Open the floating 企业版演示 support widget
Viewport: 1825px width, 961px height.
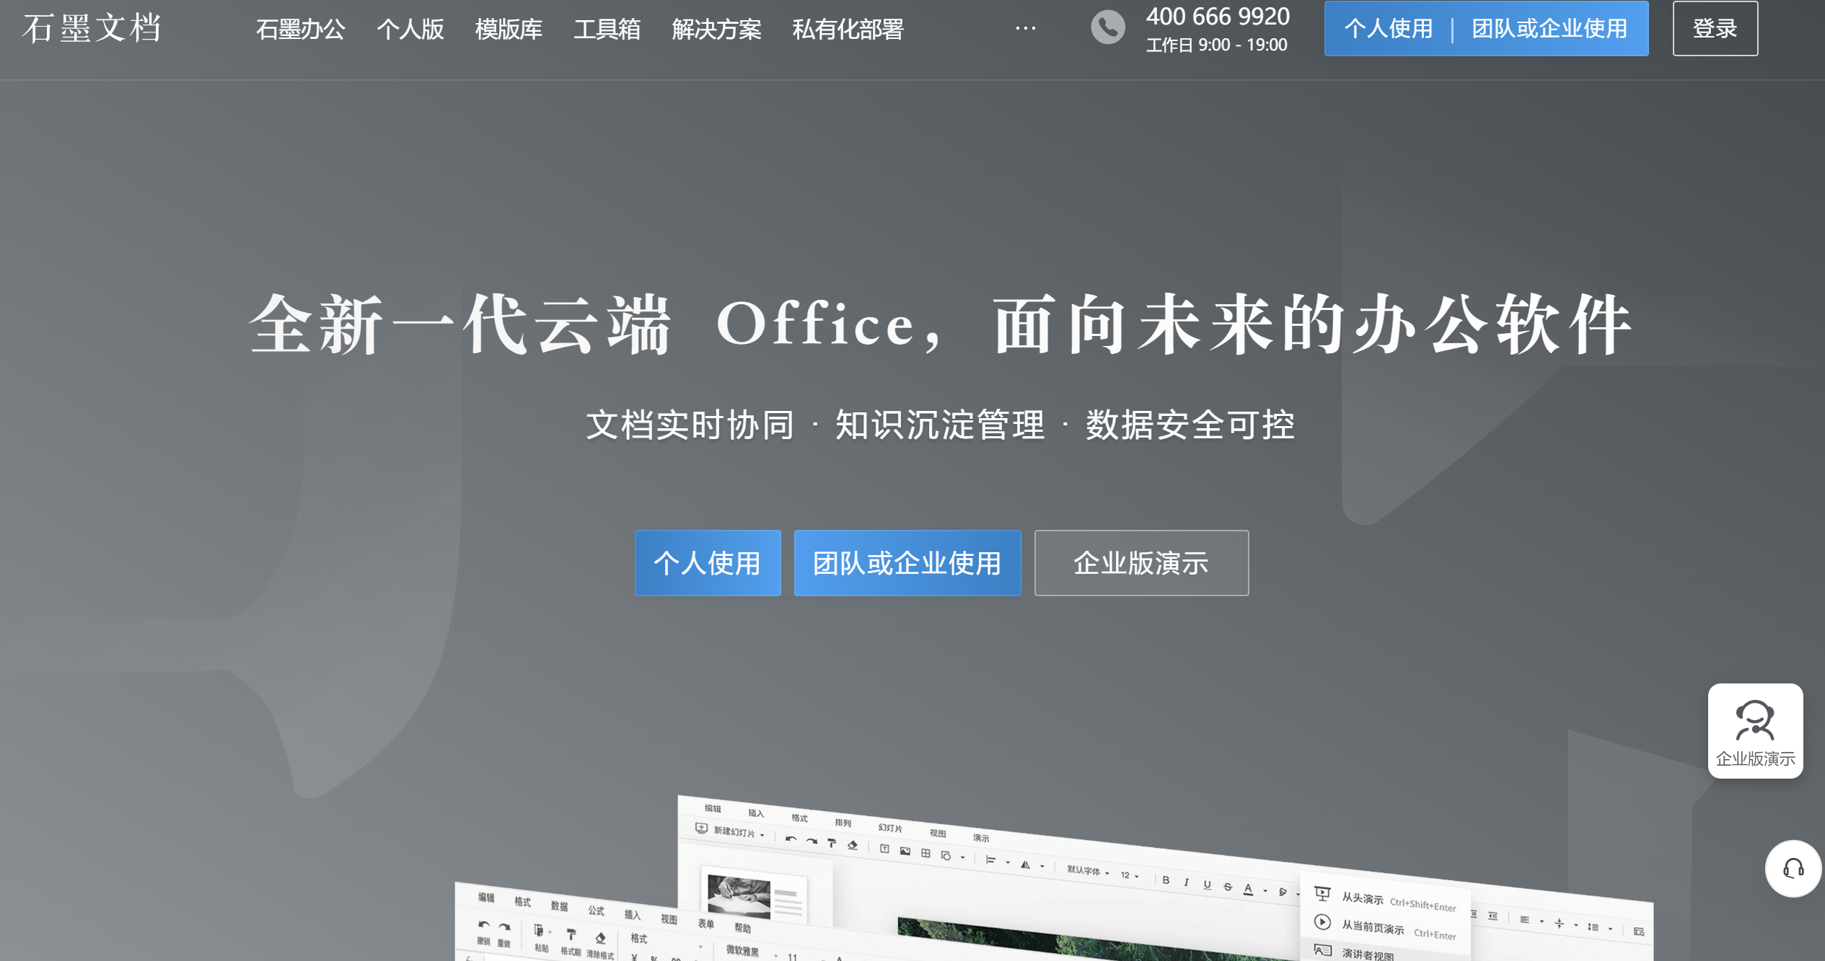[1755, 731]
